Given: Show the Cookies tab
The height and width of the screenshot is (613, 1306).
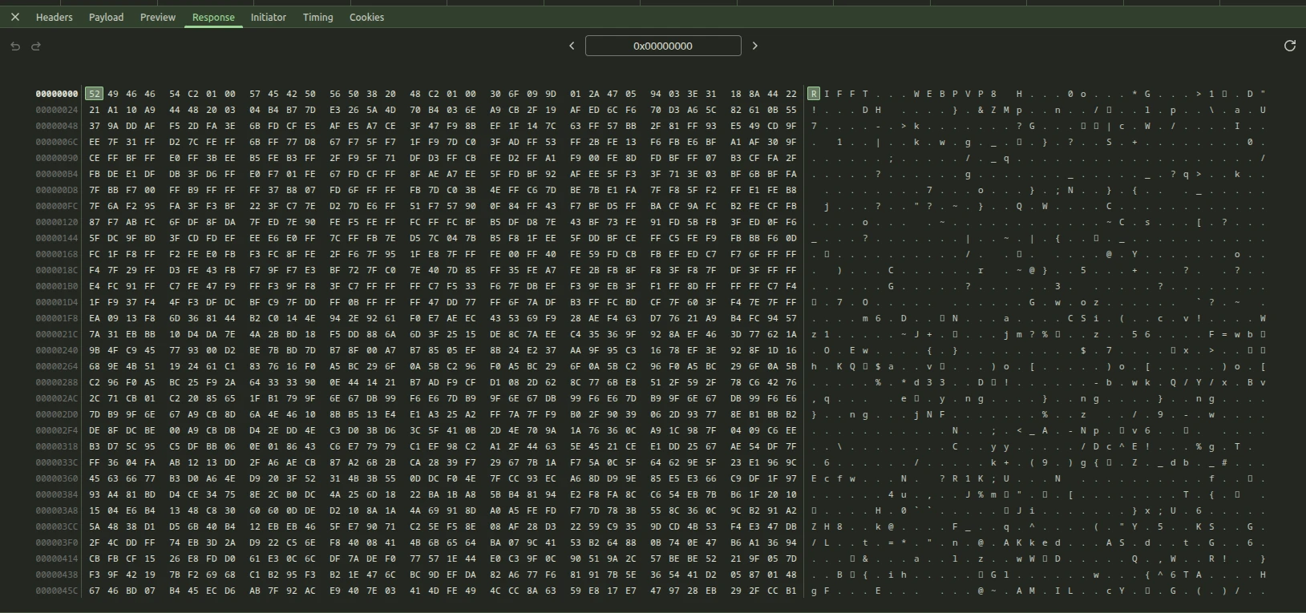Looking at the screenshot, I should pyautogui.click(x=366, y=17).
